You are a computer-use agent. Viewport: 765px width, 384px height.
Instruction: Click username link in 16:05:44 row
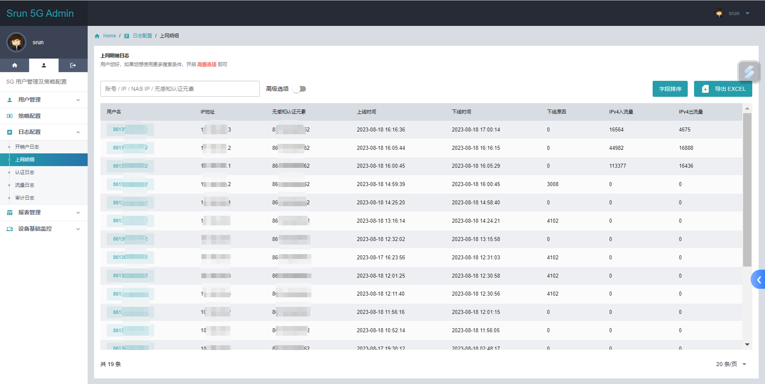(130, 148)
